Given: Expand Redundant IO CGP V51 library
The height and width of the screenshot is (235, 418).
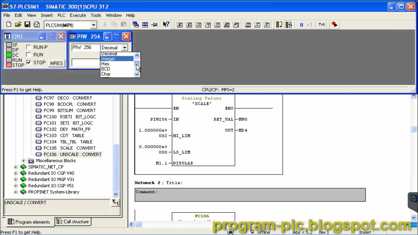Looking at the screenshot, I should click(x=16, y=186).
